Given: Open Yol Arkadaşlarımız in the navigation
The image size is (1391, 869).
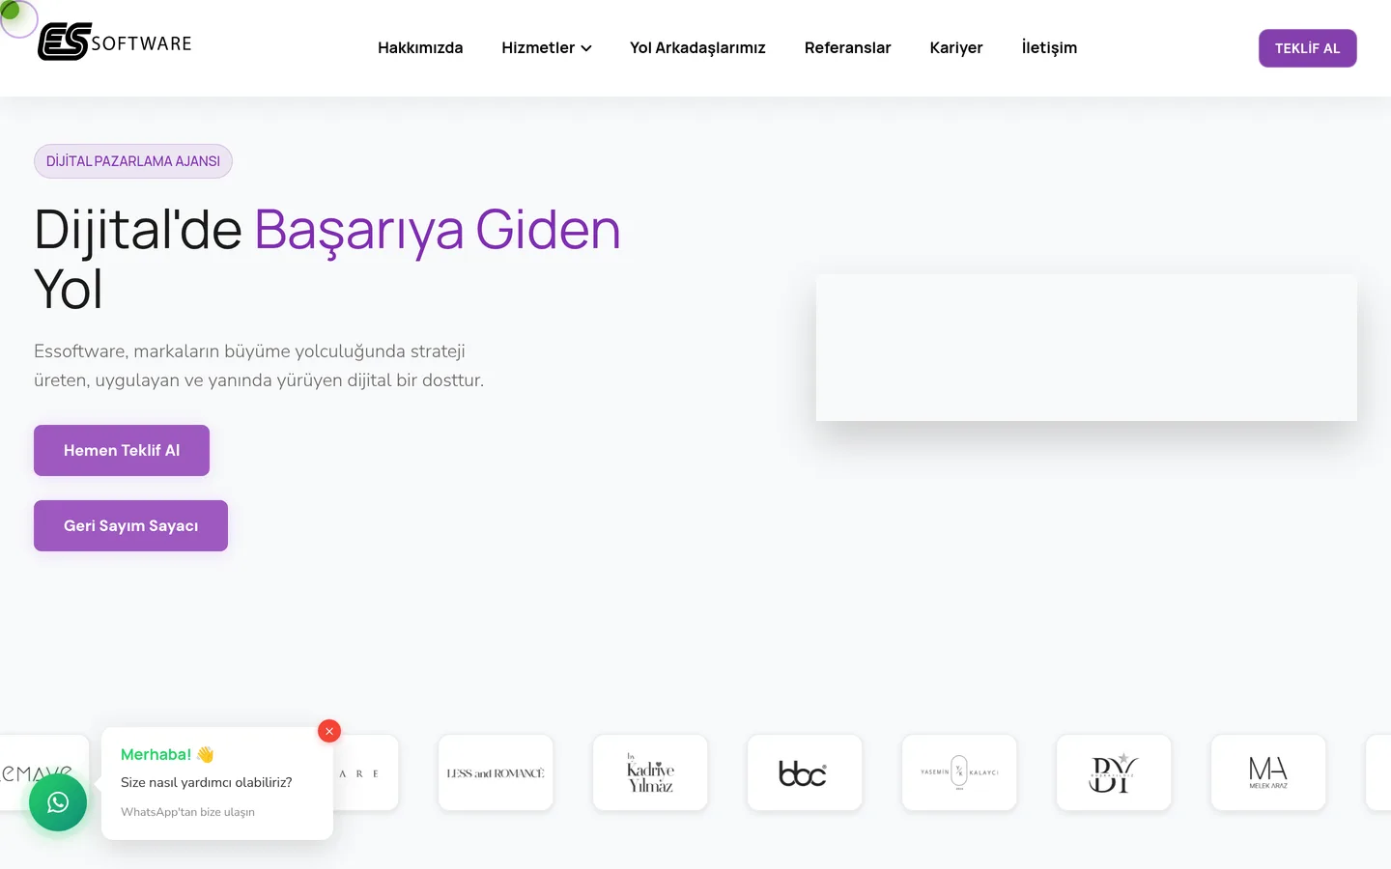Looking at the screenshot, I should [697, 47].
